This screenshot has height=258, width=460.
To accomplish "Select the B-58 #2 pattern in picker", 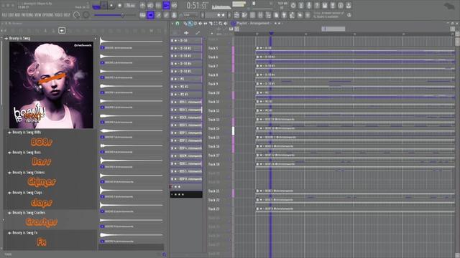I will coord(186,48).
